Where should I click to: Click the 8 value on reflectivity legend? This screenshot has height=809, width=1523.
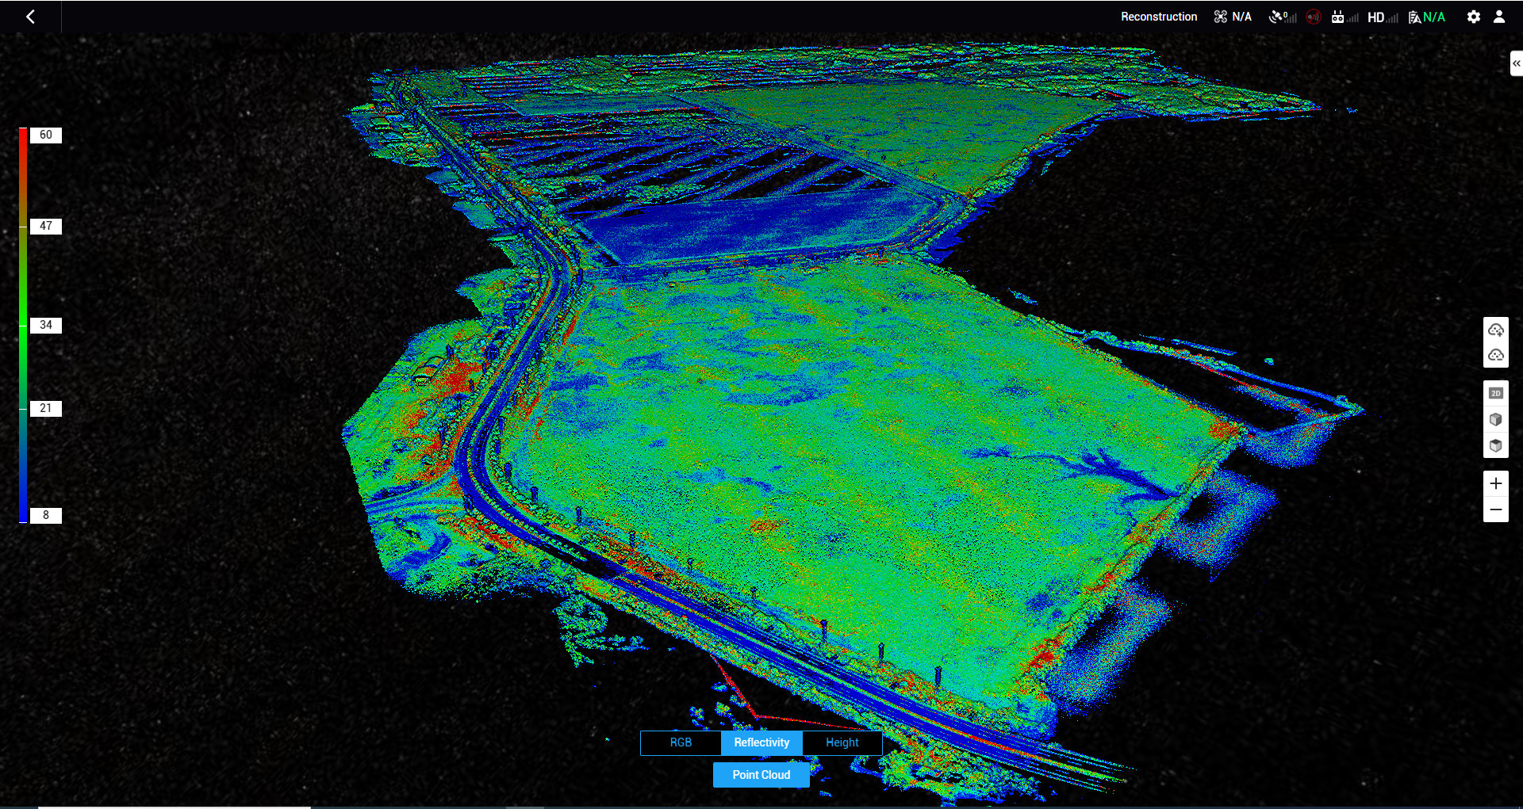click(x=46, y=515)
